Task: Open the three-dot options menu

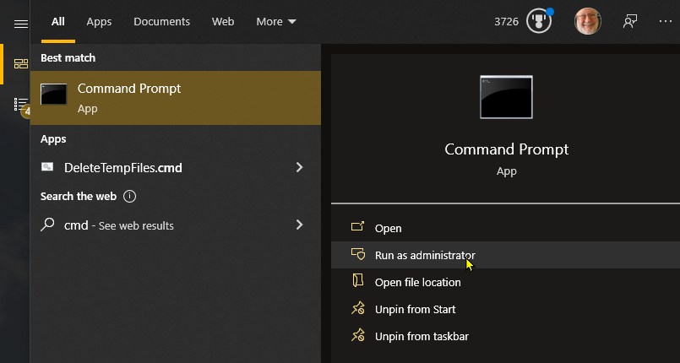Action: click(x=666, y=21)
